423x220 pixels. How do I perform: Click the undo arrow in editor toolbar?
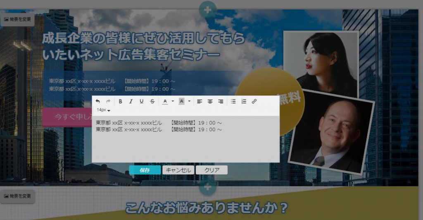(98, 101)
